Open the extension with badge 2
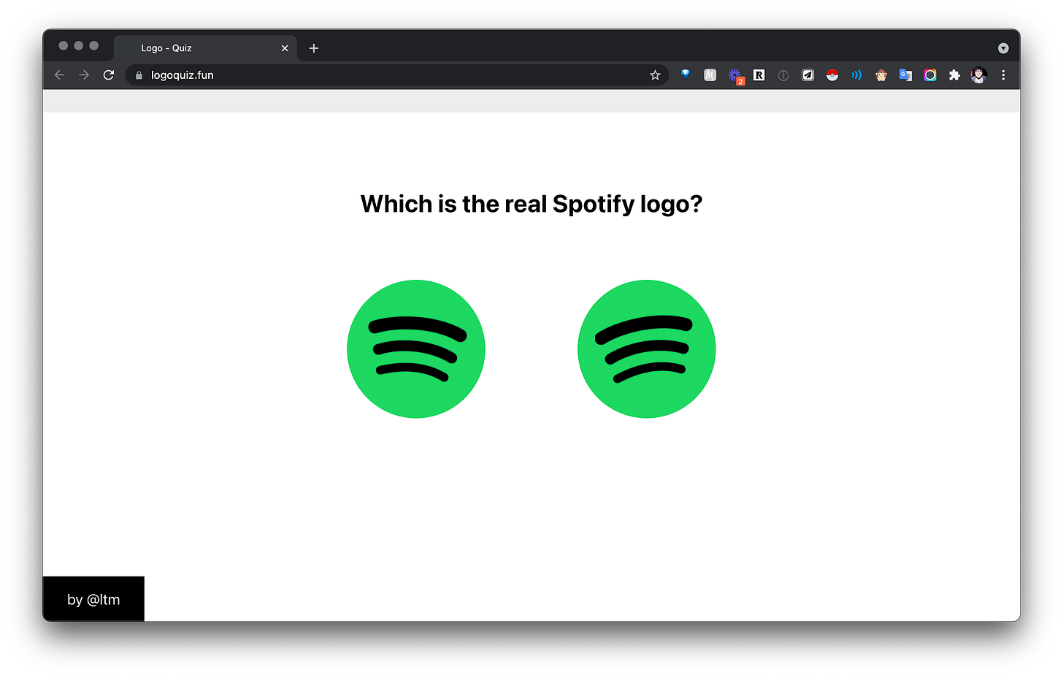The height and width of the screenshot is (678, 1063). [x=735, y=76]
